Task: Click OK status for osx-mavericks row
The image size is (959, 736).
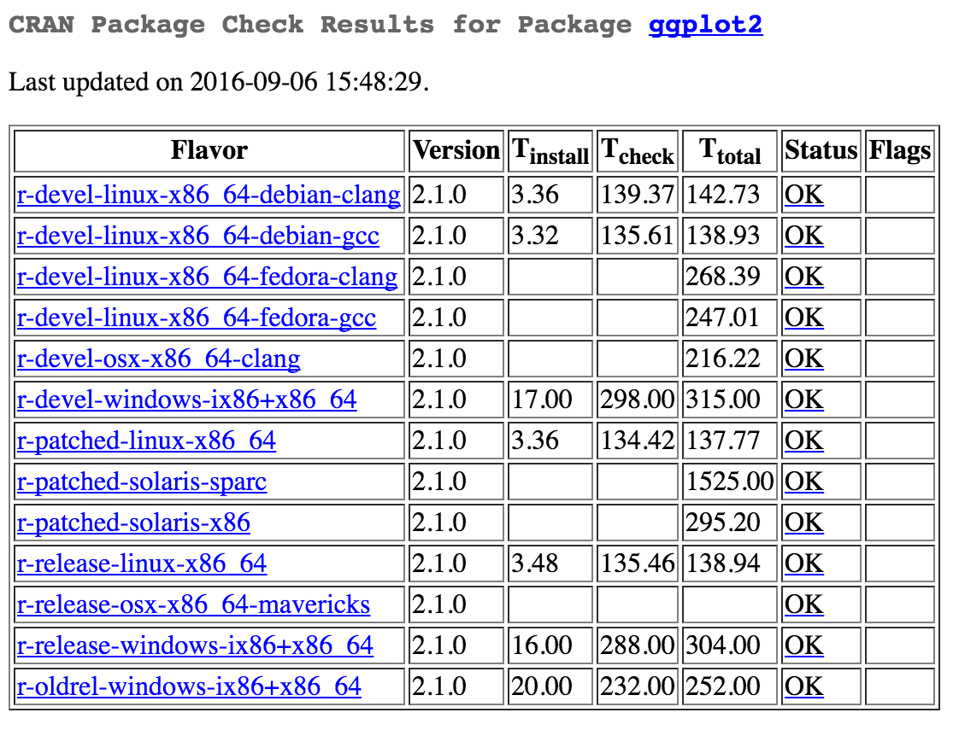Action: click(x=804, y=604)
